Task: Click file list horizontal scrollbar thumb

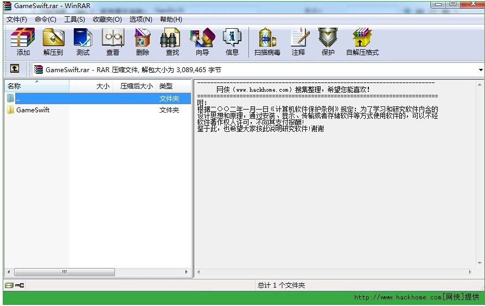Action: (x=65, y=272)
